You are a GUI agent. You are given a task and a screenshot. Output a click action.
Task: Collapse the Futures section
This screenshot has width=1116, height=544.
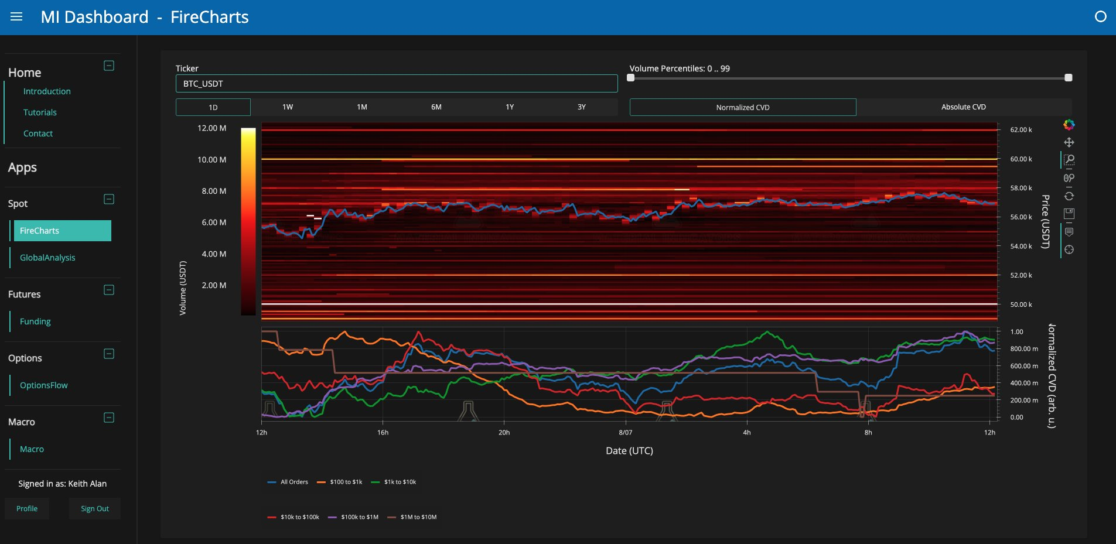coord(109,290)
